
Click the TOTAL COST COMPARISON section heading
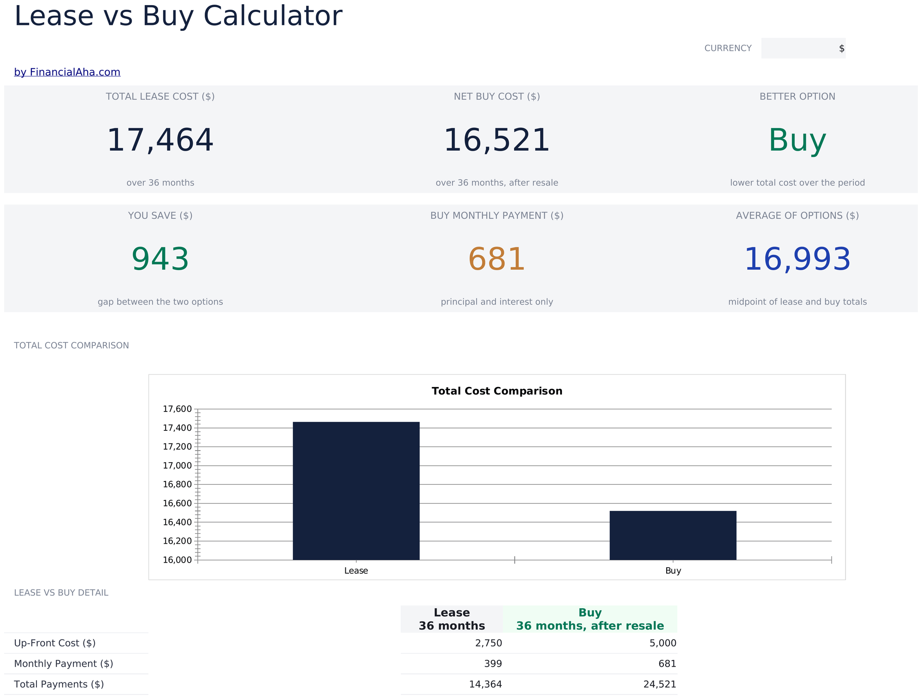[71, 346]
